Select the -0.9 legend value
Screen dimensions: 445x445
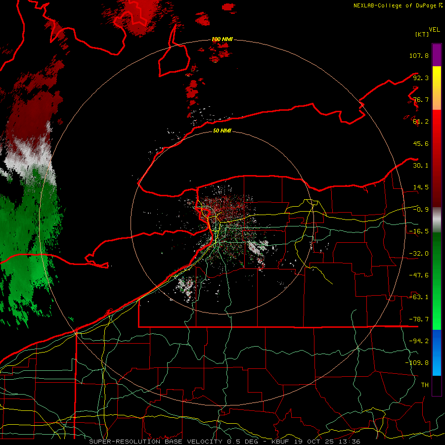pyautogui.click(x=421, y=209)
